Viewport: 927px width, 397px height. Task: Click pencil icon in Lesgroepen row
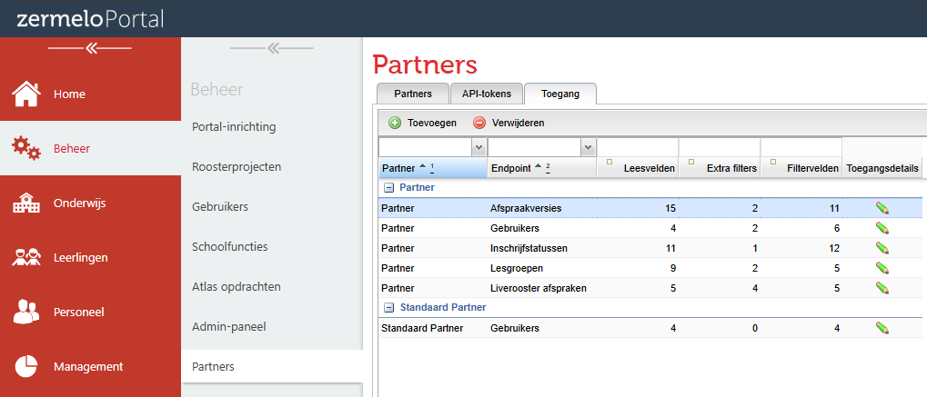[882, 268]
